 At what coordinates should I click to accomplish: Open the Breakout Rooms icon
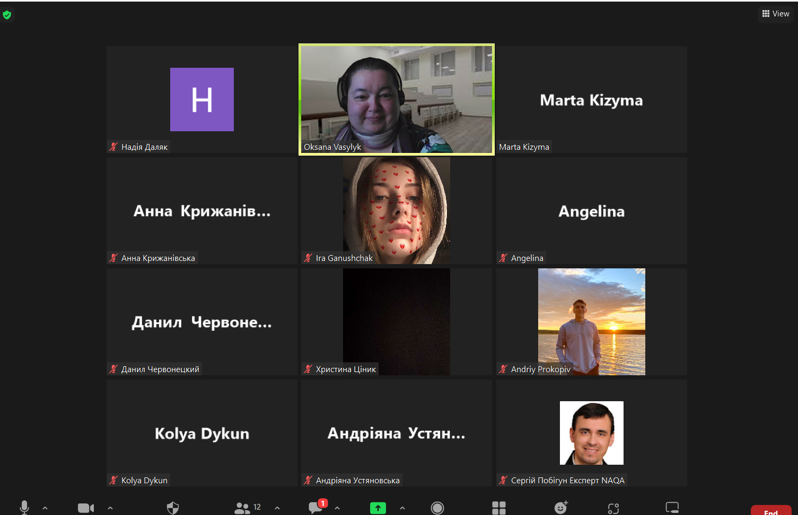coord(499,508)
